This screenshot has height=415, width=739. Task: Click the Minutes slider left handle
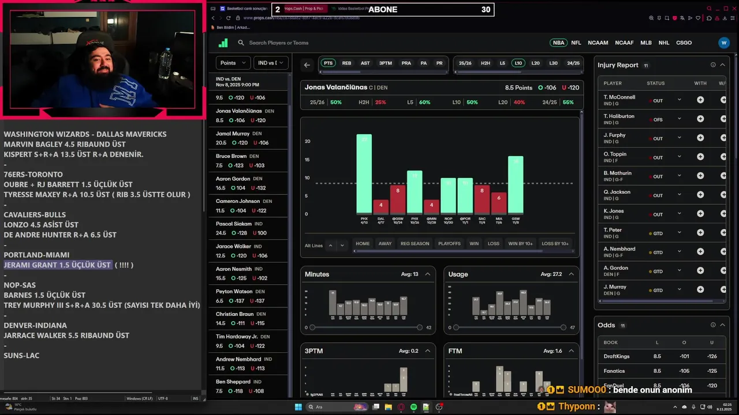pos(312,327)
